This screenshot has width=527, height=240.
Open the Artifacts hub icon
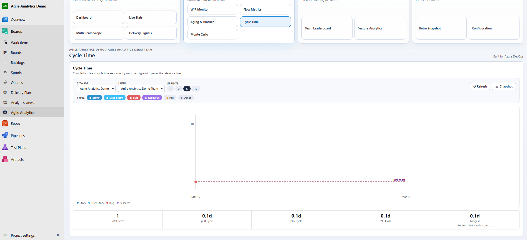pyautogui.click(x=5, y=159)
